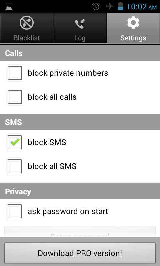Tap the airplane mode status icon
The width and height of the screenshot is (160, 266).
point(110,6)
